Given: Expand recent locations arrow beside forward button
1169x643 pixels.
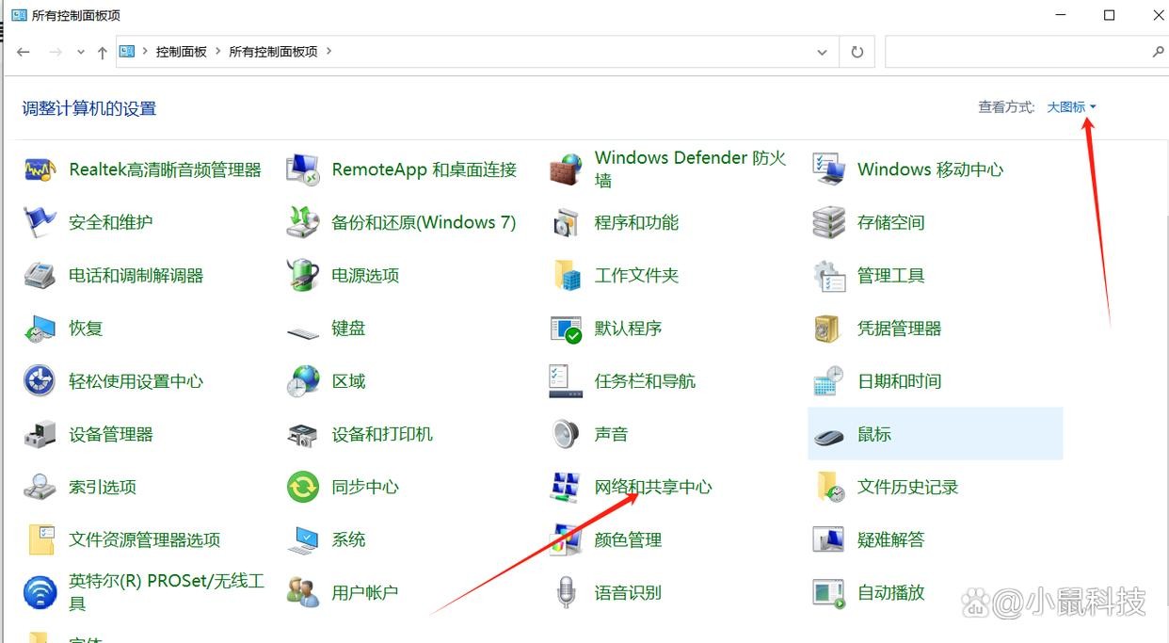Looking at the screenshot, I should 81,53.
